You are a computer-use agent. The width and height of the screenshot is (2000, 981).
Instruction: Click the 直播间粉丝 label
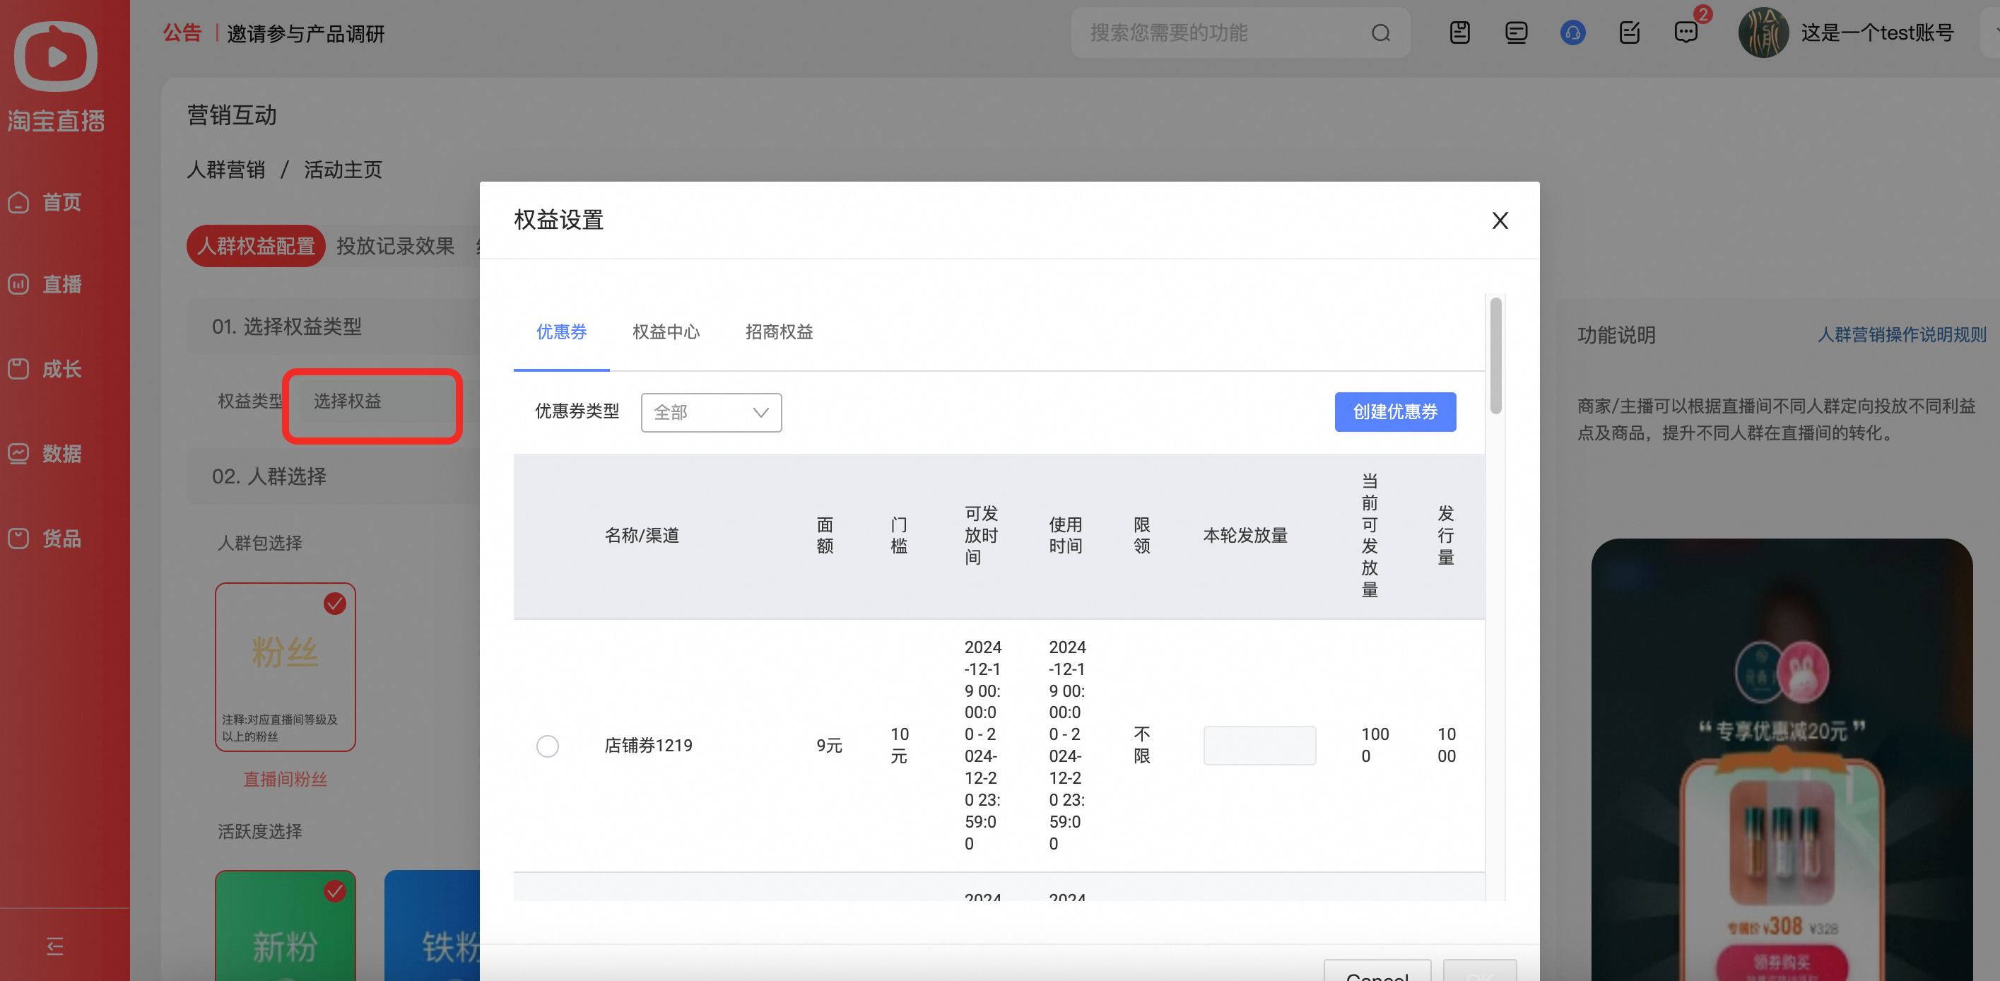pos(285,779)
